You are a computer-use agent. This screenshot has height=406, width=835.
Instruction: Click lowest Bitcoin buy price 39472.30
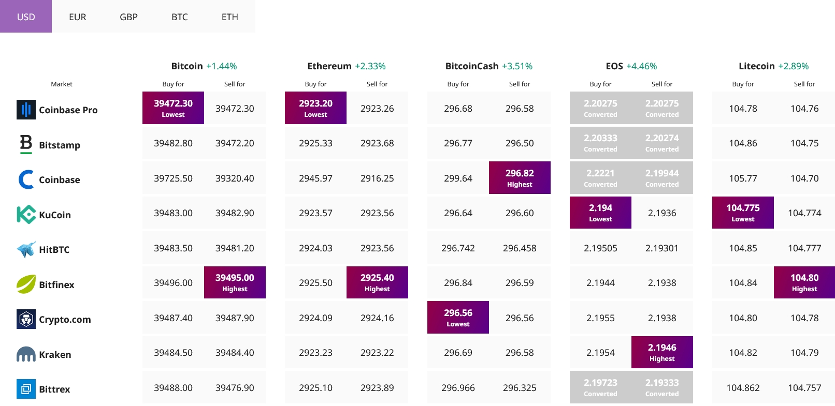pos(173,108)
